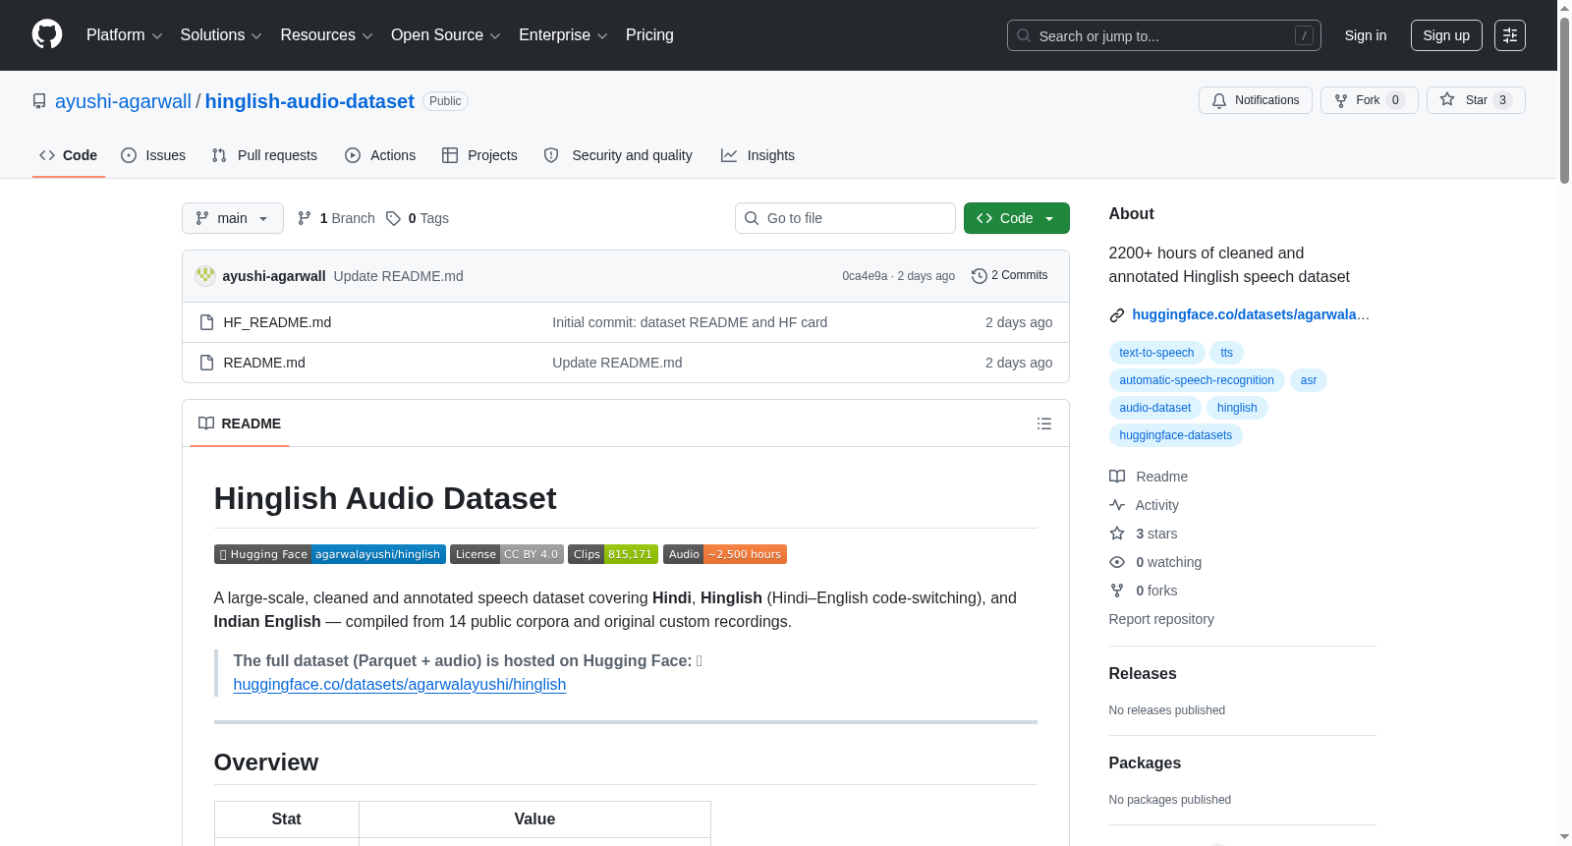Open the 0ca4e9a commit hash link
The image size is (1572, 846).
coord(865,276)
